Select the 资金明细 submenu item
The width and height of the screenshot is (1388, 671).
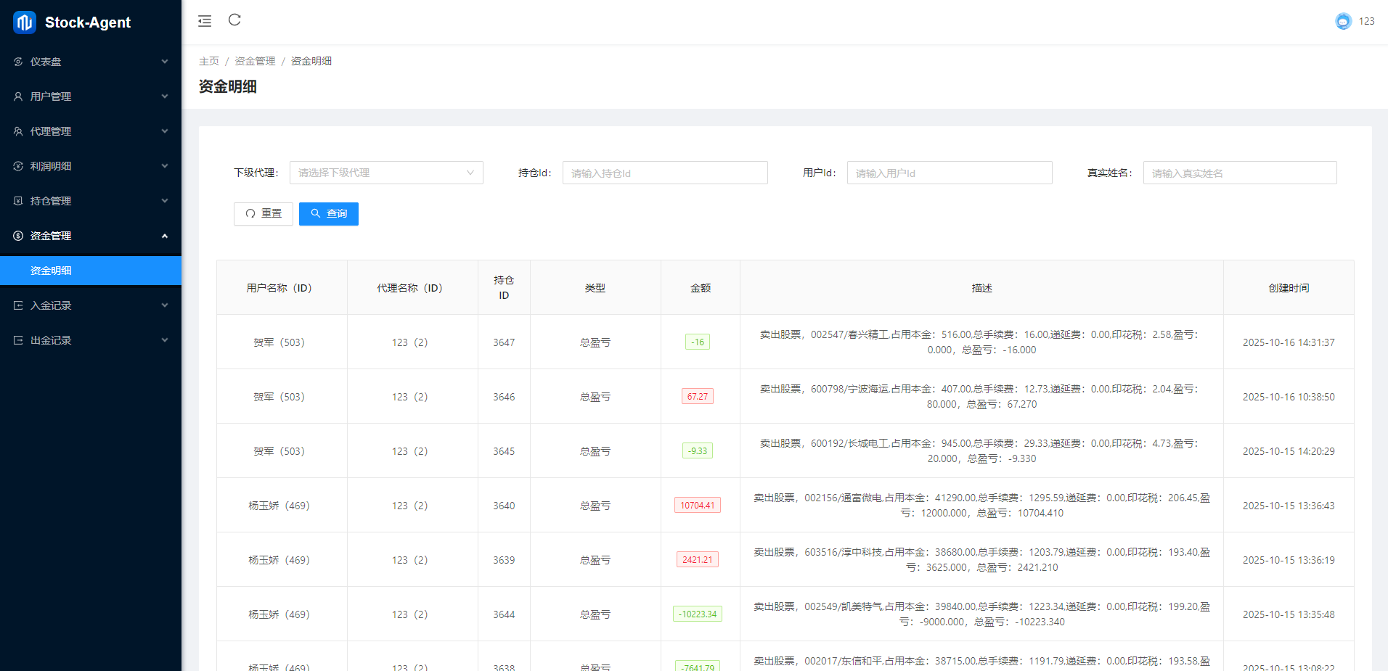coord(51,271)
